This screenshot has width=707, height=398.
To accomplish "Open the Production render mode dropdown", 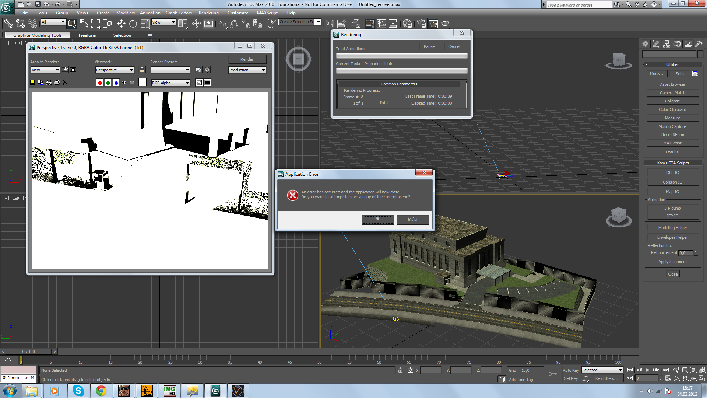I will [247, 70].
